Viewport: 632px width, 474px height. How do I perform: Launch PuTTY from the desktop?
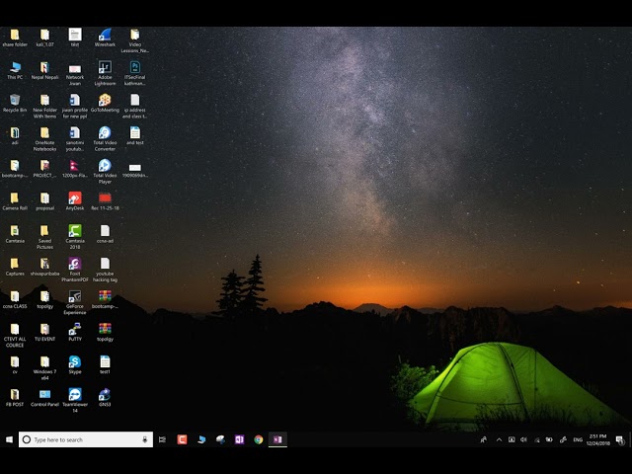click(x=75, y=329)
